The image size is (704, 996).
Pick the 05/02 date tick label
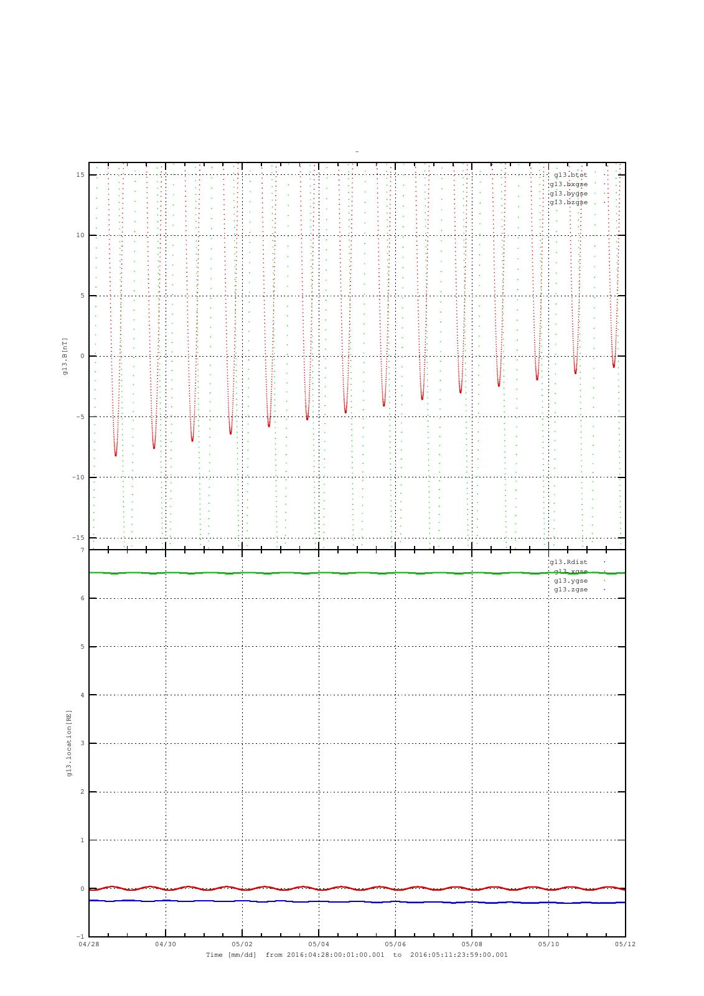coord(242,944)
